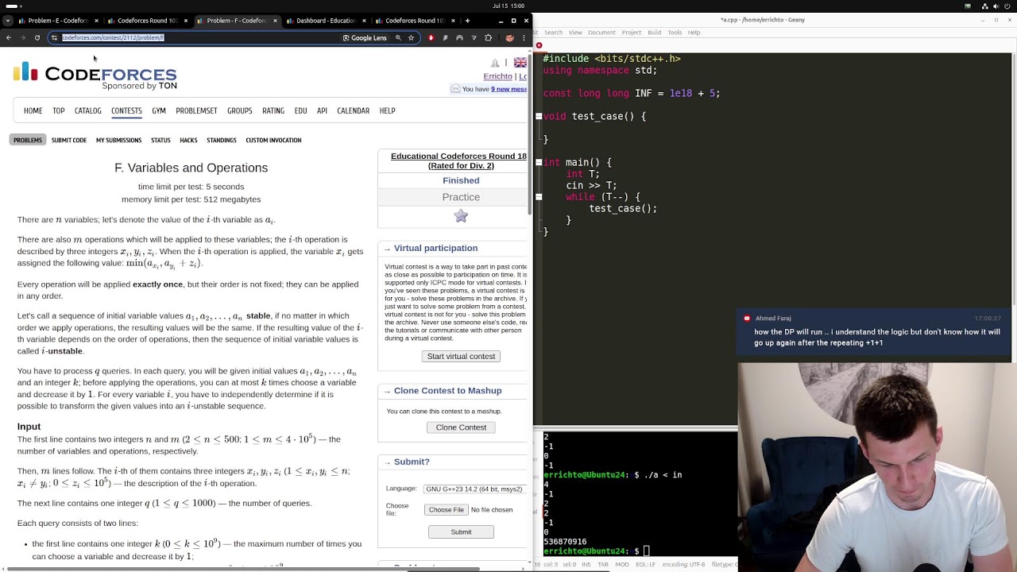
Task: Switch to STATUS tab
Action: point(160,140)
